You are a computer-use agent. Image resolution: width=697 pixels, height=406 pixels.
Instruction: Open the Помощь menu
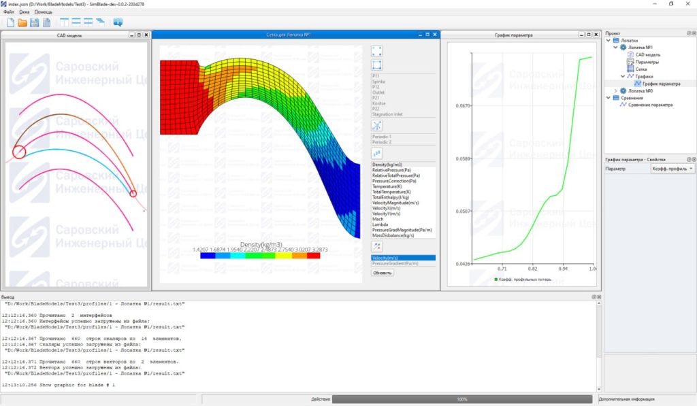(x=43, y=12)
